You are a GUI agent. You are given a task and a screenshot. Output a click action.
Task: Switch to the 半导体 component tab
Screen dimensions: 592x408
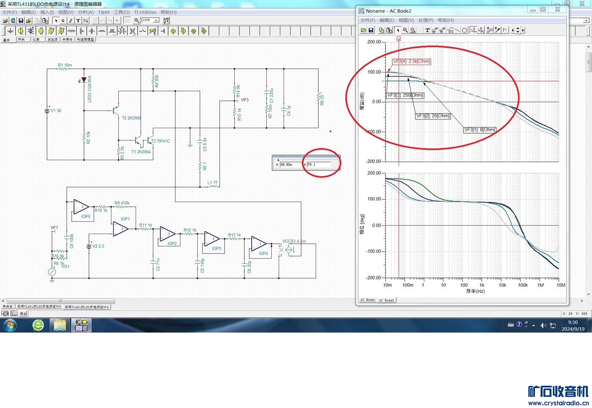pyautogui.click(x=67, y=40)
